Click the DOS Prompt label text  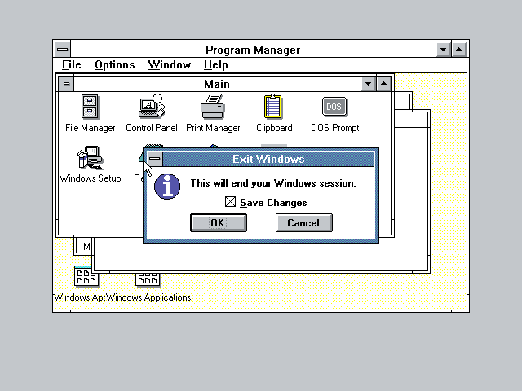pos(335,128)
